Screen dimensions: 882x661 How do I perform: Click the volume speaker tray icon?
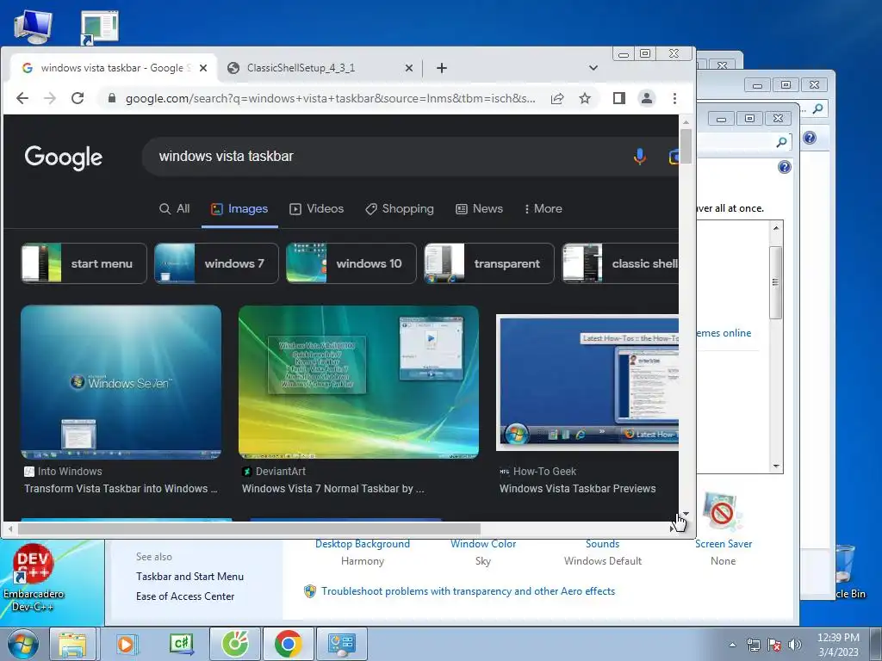(794, 645)
